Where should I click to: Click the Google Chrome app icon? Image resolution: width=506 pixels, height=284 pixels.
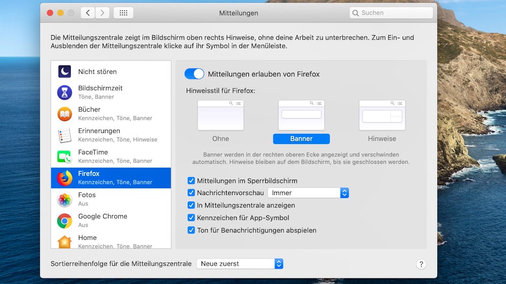tap(65, 221)
